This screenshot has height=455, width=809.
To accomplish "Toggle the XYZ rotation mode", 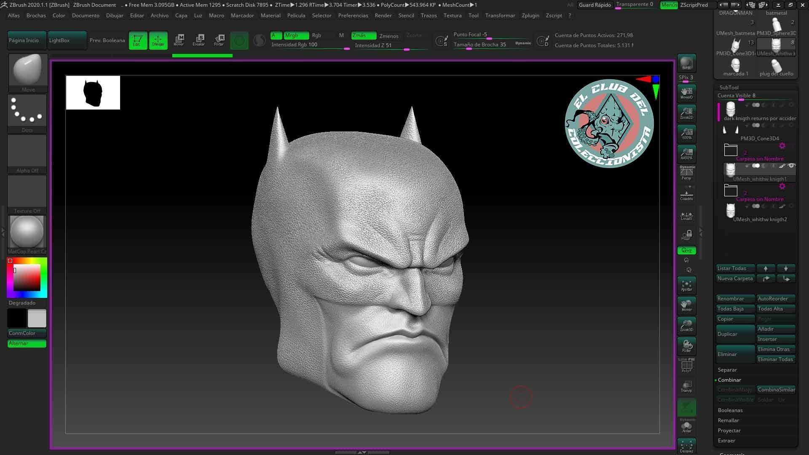I will tap(686, 251).
